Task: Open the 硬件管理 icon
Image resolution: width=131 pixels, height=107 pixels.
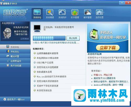Action: tap(88, 12)
